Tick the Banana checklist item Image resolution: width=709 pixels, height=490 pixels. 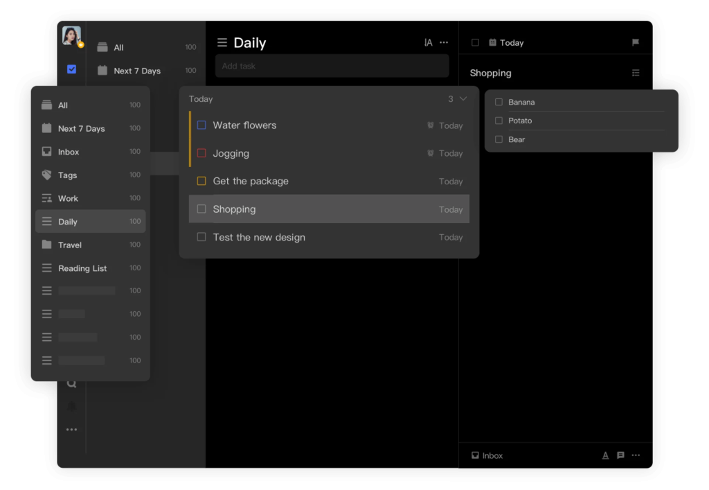(499, 103)
